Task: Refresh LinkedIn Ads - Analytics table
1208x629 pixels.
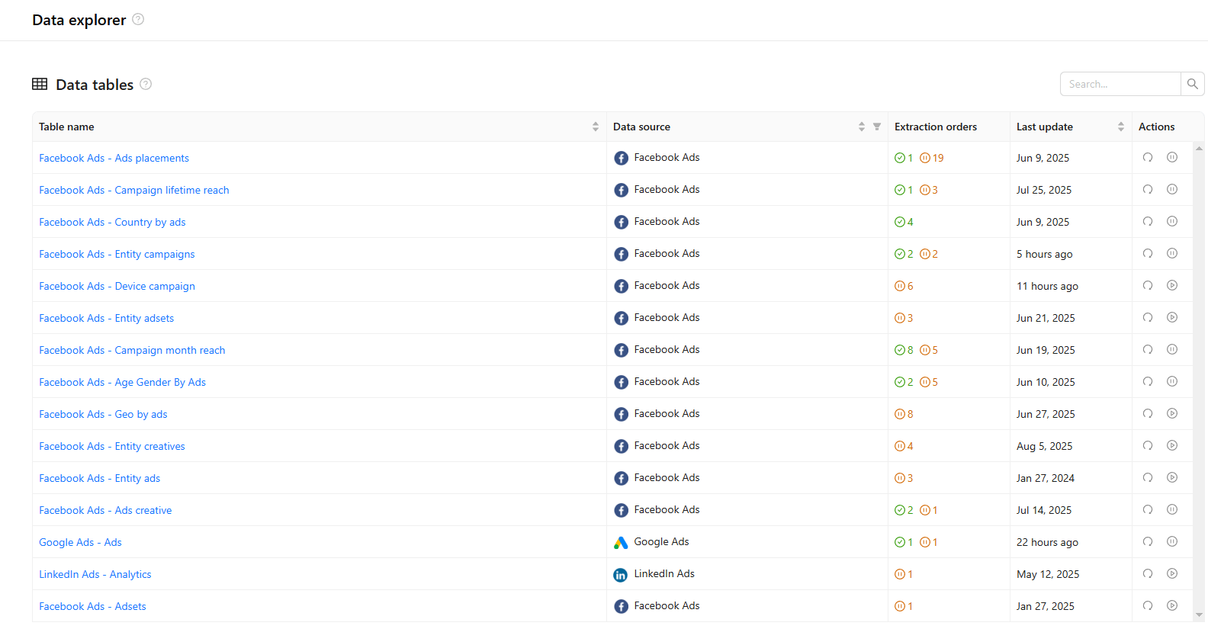Action: pos(1148,573)
